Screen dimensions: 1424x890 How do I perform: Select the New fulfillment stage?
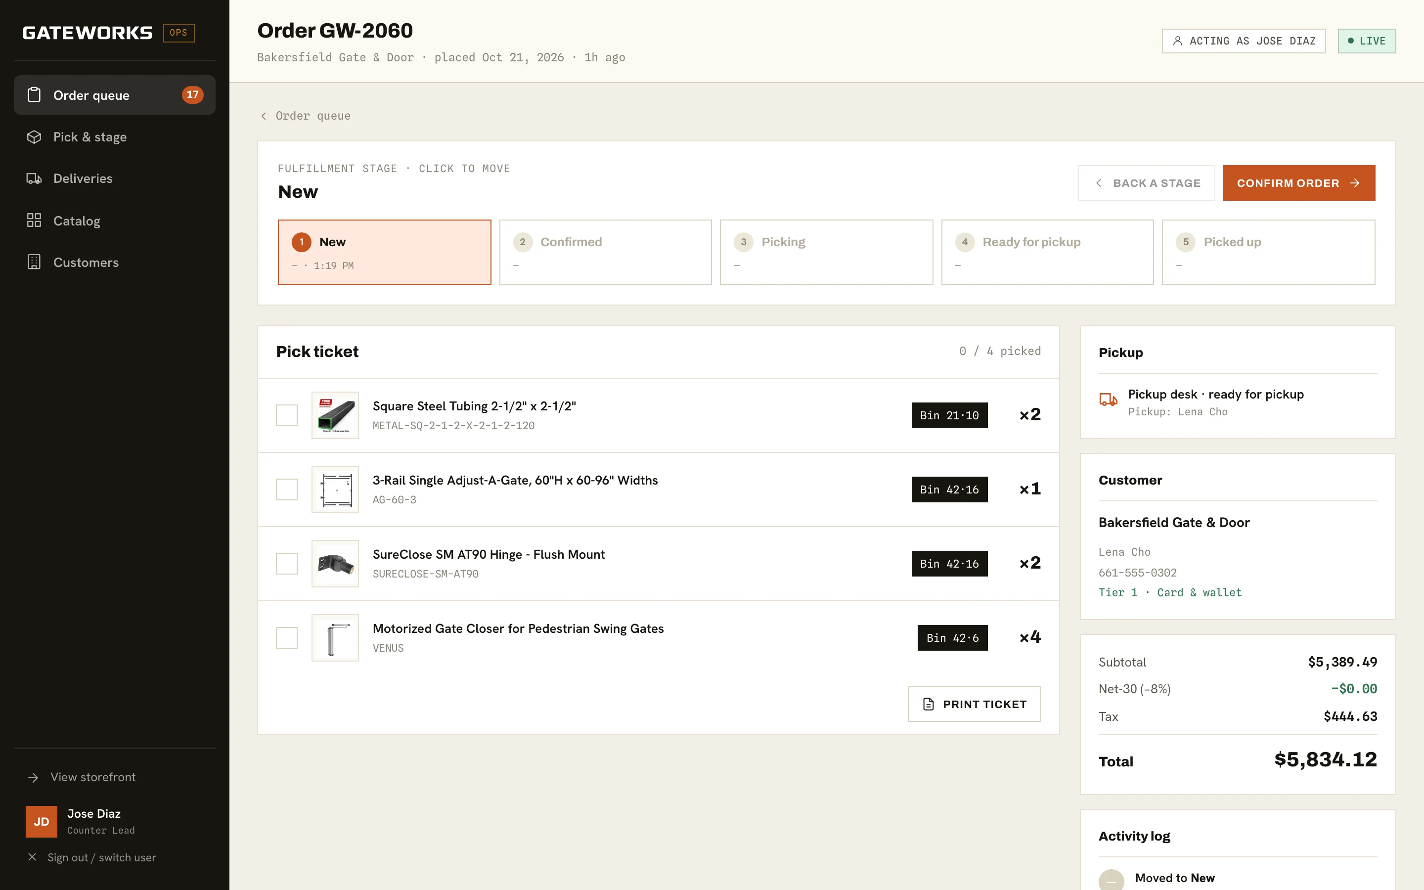pyautogui.click(x=384, y=252)
